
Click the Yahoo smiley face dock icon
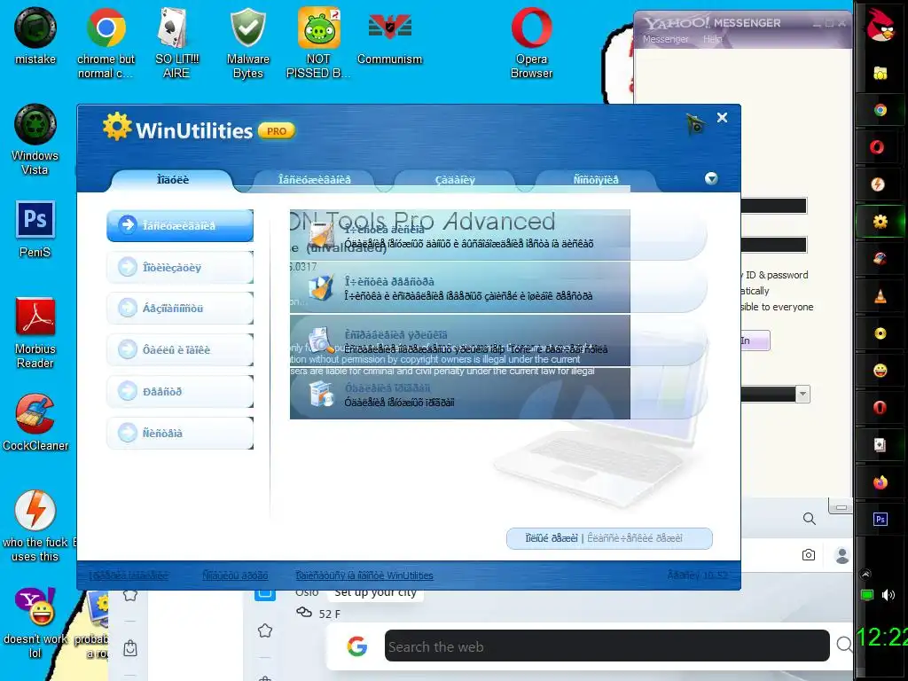(881, 371)
